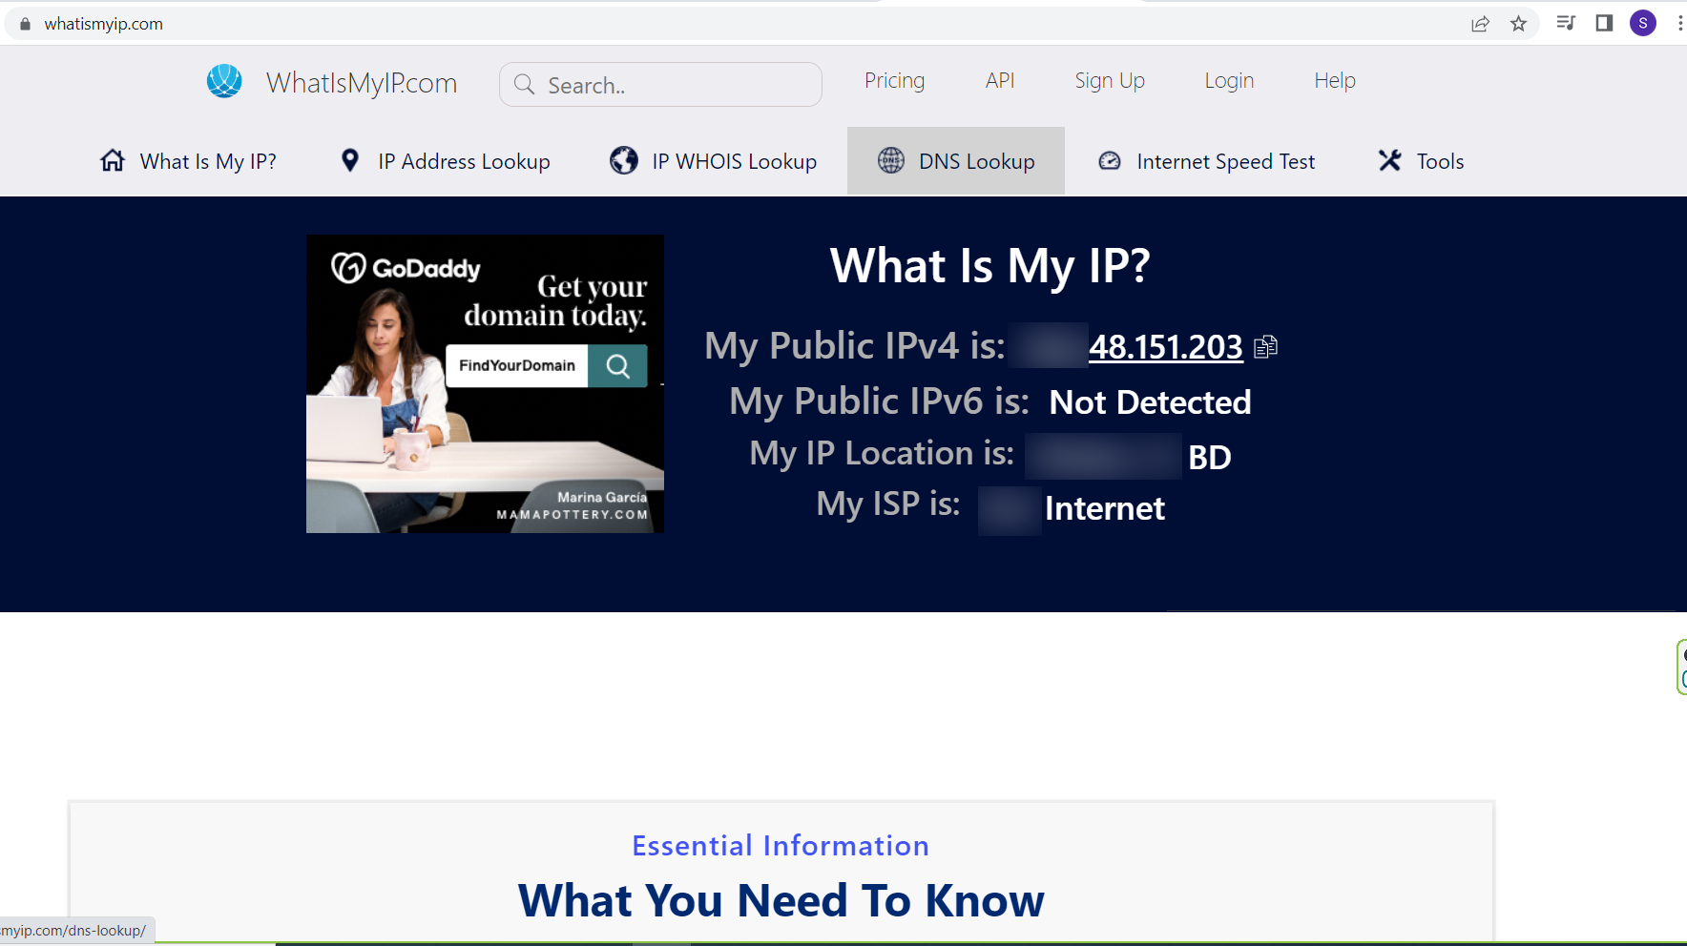Screen dimensions: 1687x946
Task: Click the map pin icon for IP Address Lookup
Action: click(350, 160)
